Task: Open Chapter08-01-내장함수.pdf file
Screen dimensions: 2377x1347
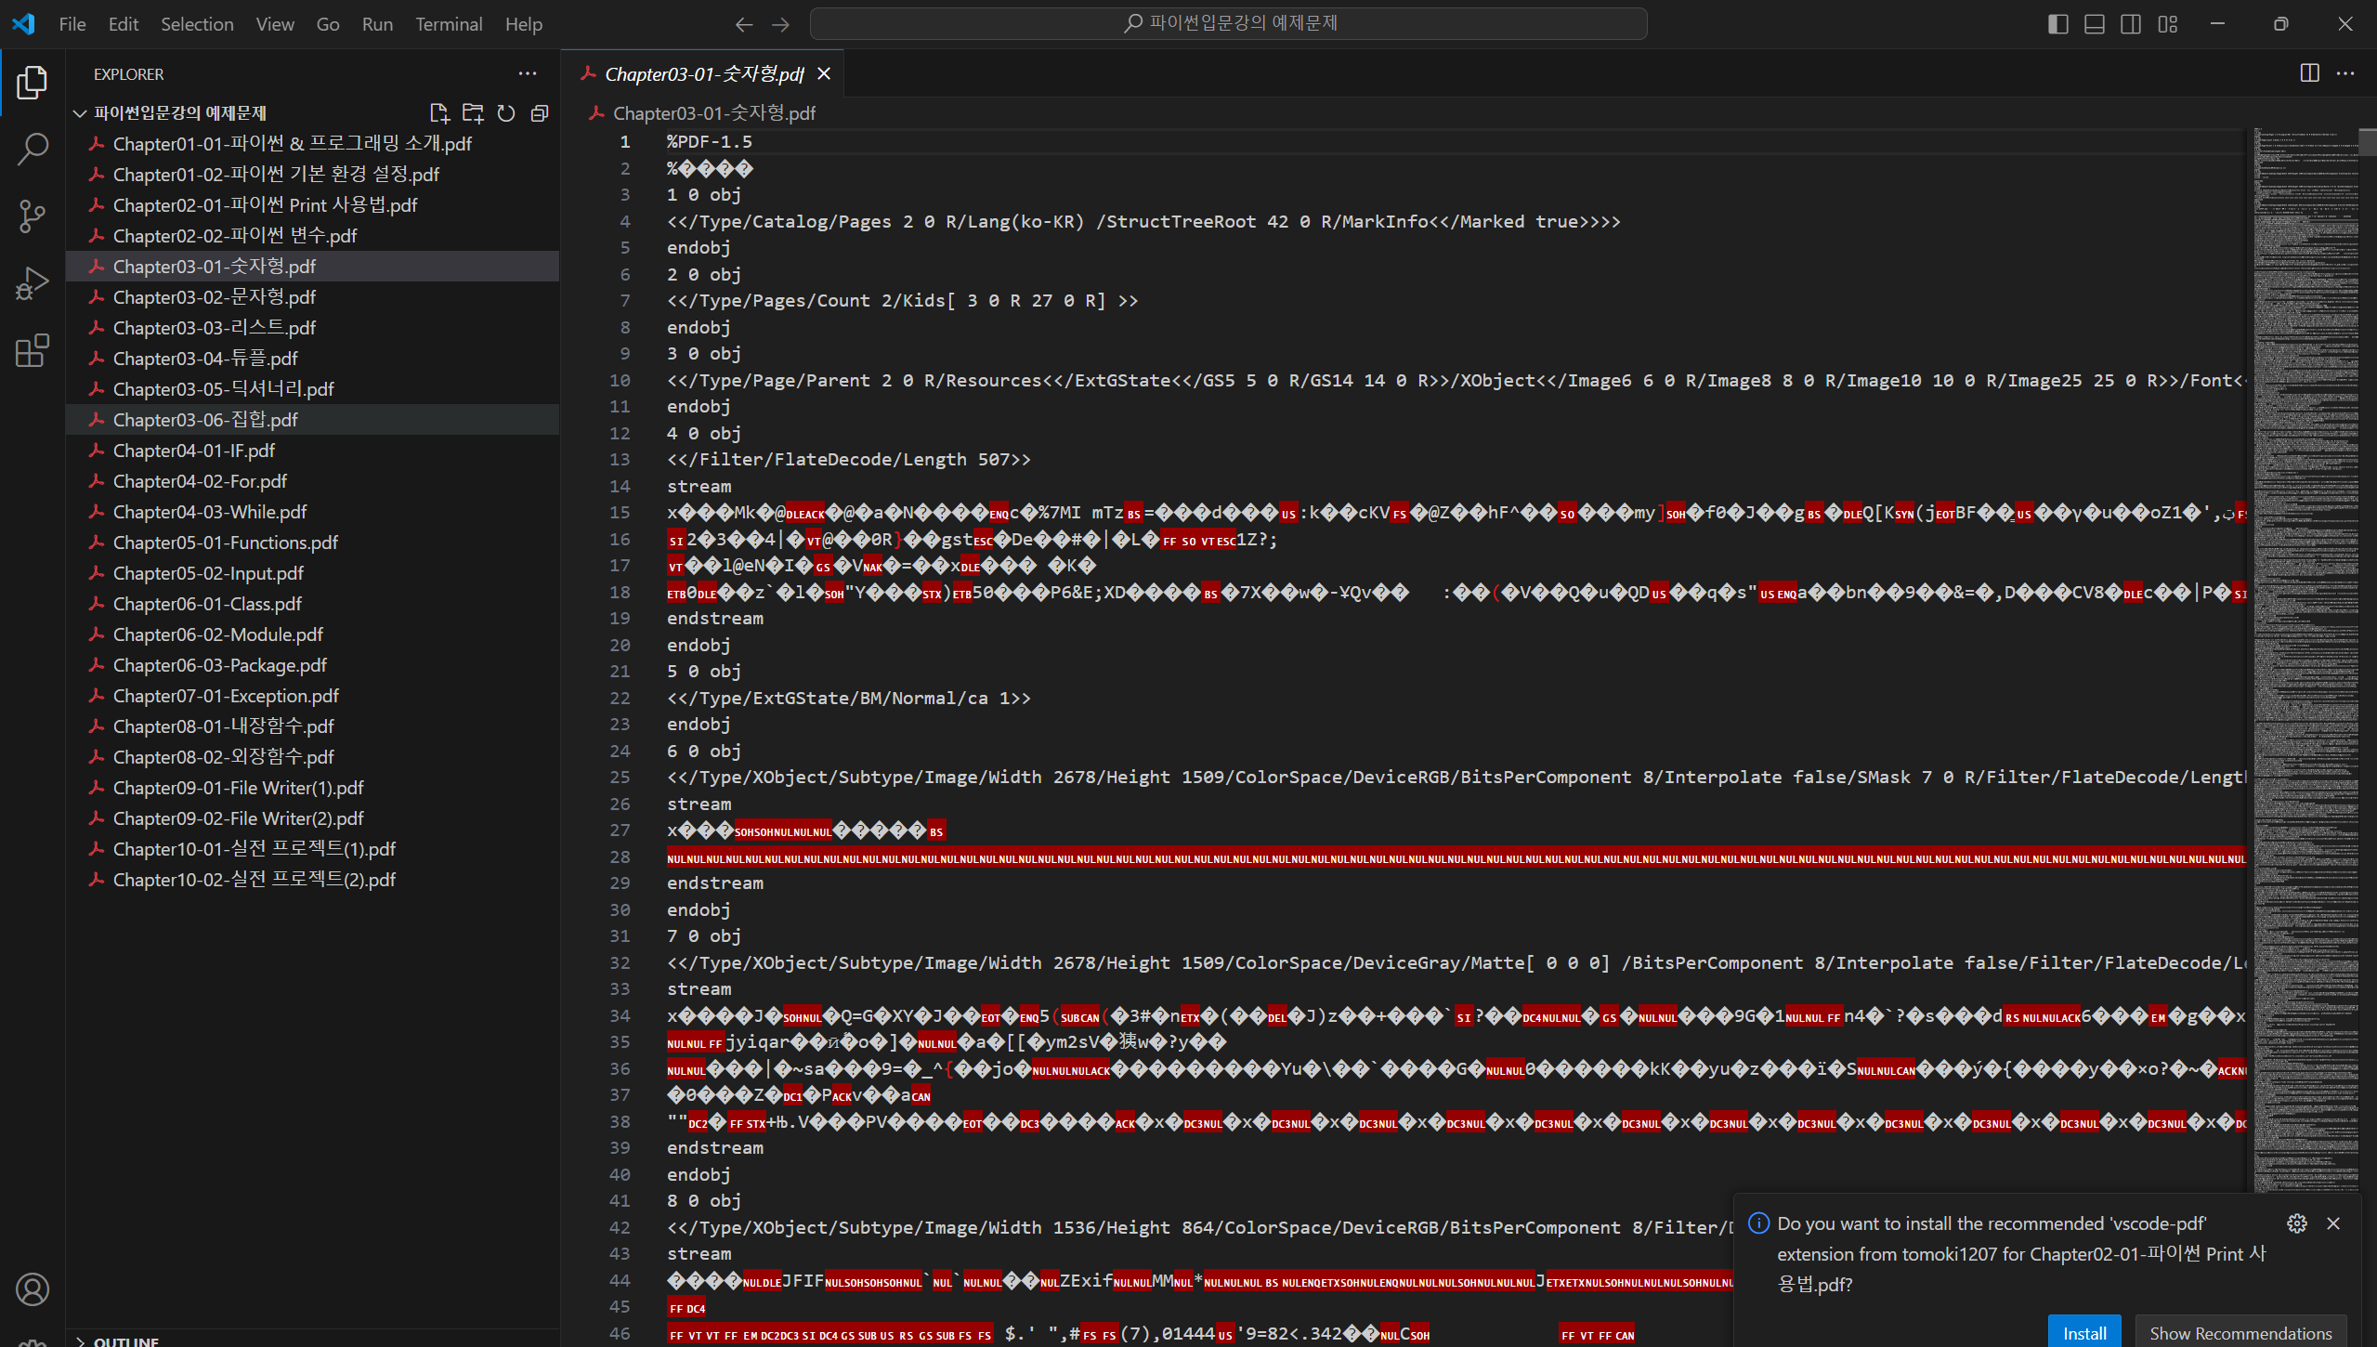Action: [x=313, y=726]
